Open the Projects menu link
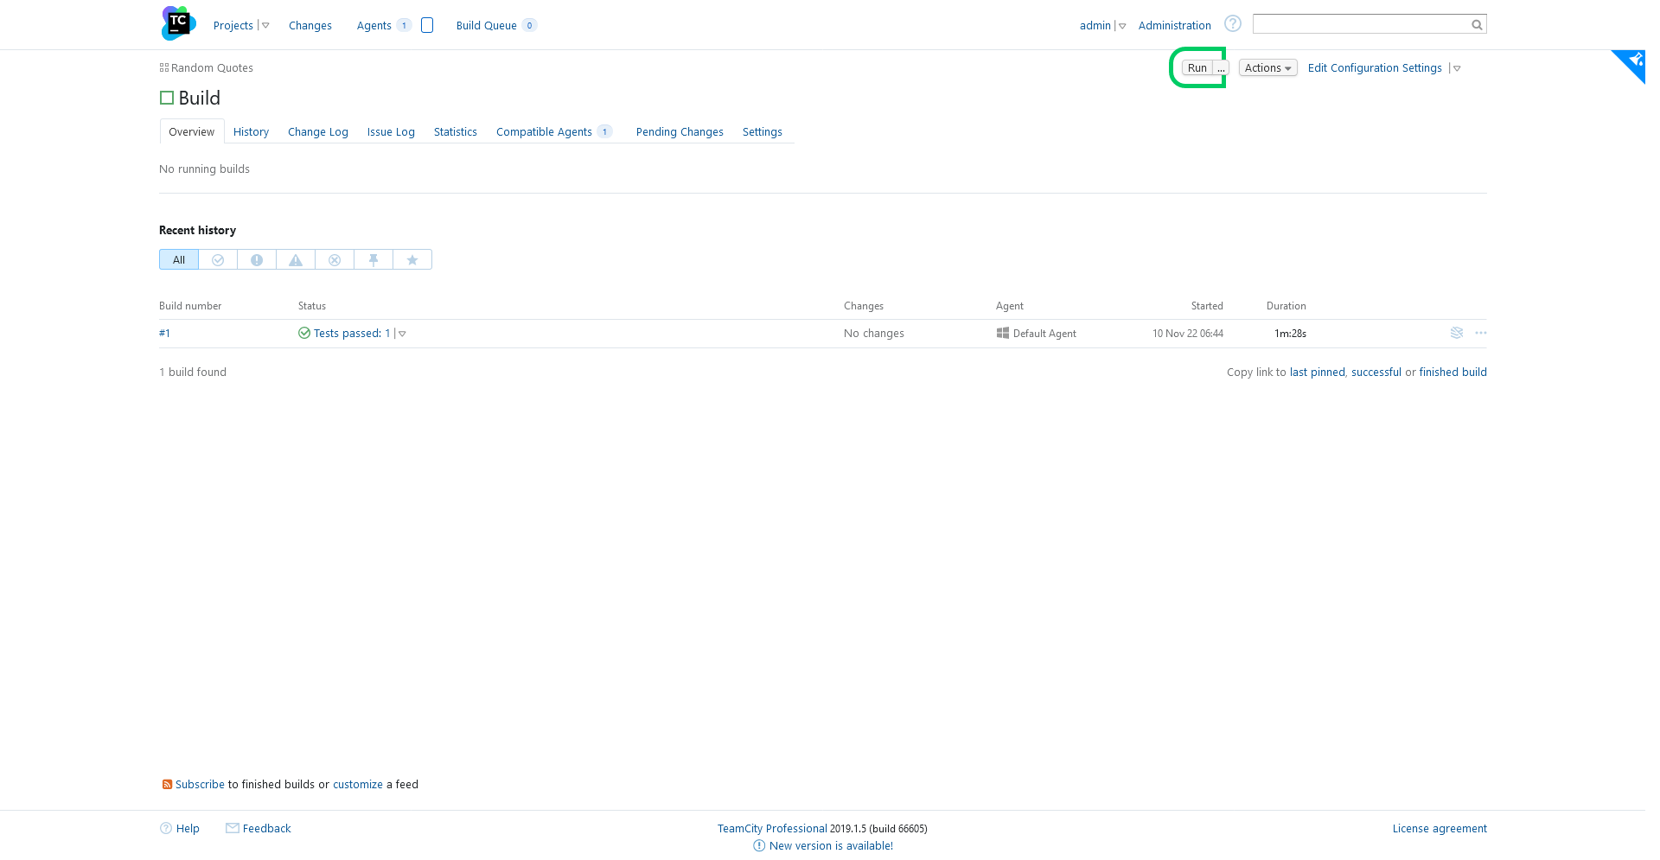1660x860 pixels. [233, 25]
